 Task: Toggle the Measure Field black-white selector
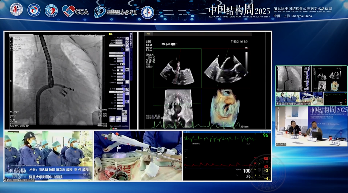122,64
